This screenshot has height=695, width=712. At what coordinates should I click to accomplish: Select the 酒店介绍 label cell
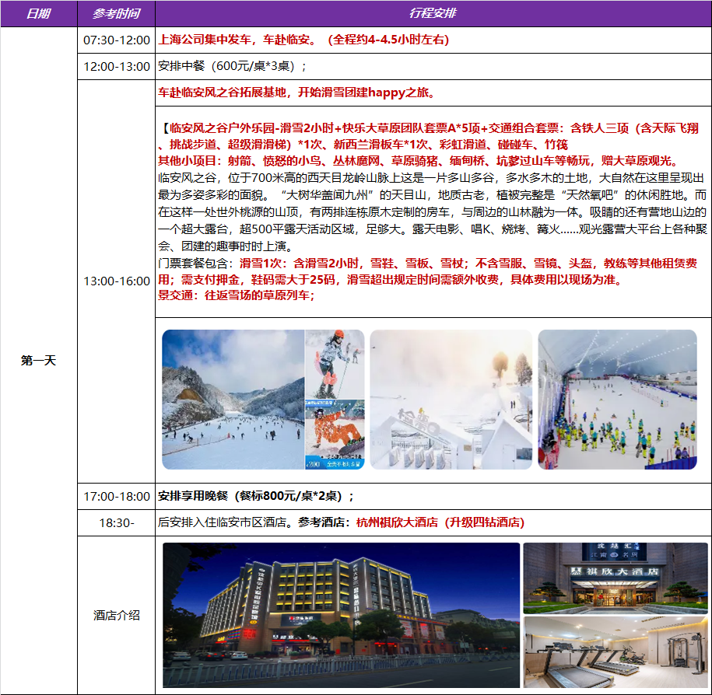tap(116, 615)
